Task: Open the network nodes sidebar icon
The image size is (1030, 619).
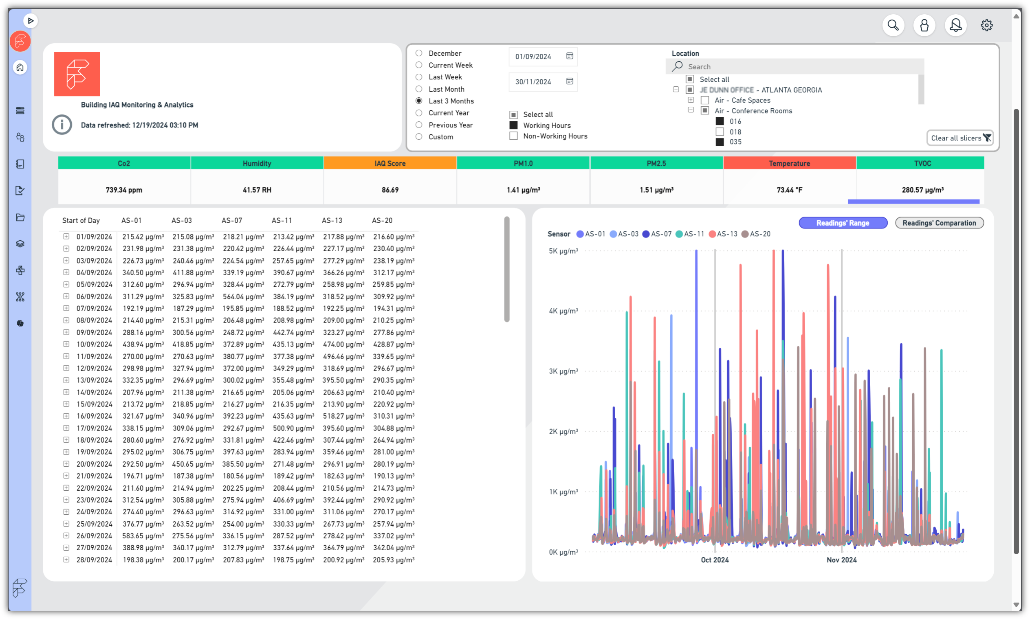Action: coord(20,297)
